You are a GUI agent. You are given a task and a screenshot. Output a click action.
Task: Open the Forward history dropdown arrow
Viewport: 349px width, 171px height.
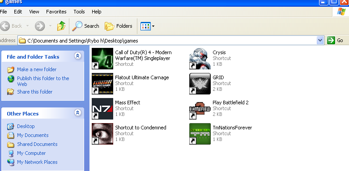50,26
